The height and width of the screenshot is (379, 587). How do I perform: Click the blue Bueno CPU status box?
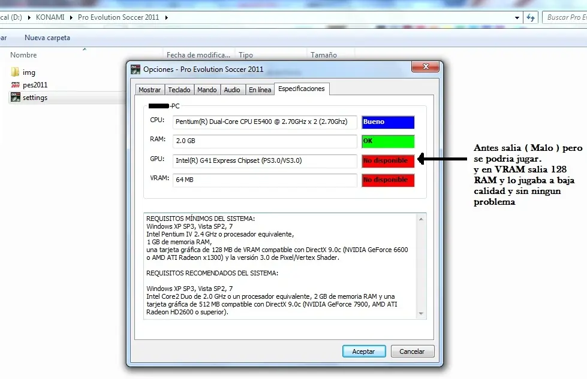388,122
